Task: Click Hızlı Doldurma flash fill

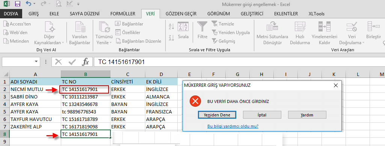Action: 300,33
